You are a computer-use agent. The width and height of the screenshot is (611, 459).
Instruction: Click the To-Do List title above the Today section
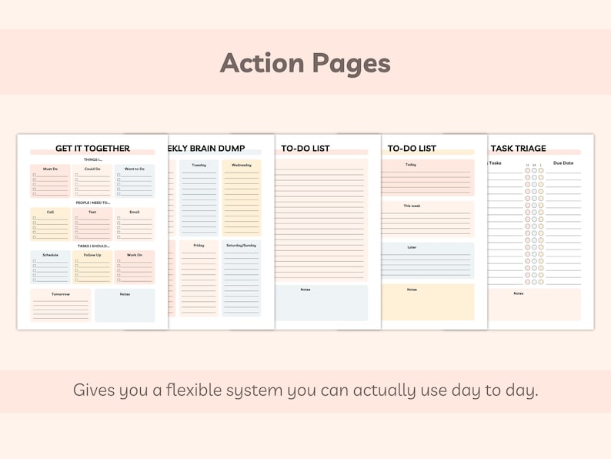(x=412, y=148)
